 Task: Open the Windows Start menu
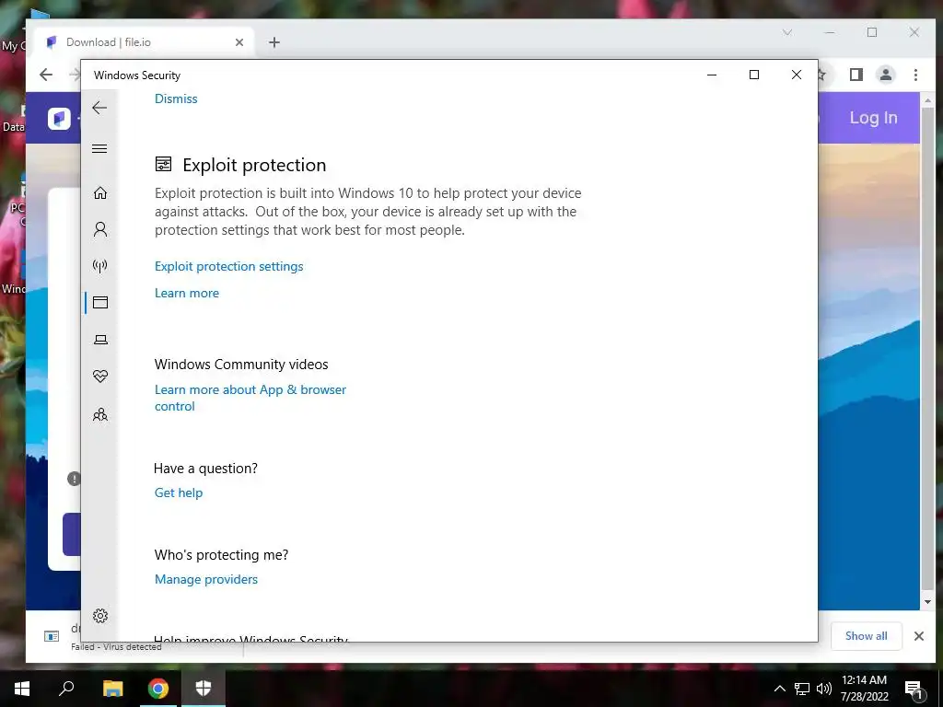pos(22,689)
